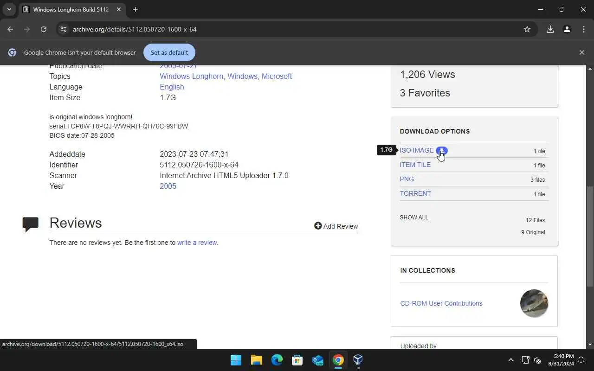Viewport: 594px width, 371px height.
Task: Open Chrome three-dot menu
Action: pyautogui.click(x=584, y=29)
